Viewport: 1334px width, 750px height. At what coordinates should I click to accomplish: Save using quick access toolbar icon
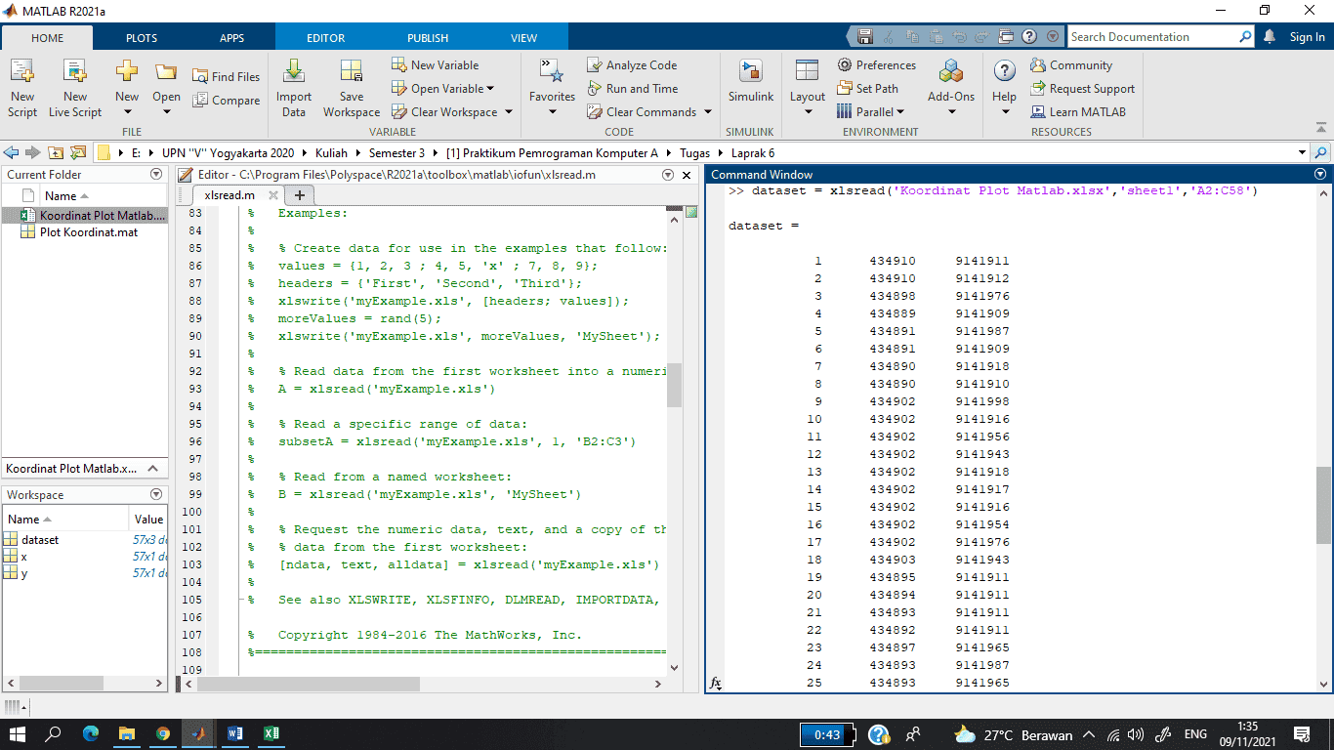tap(864, 37)
